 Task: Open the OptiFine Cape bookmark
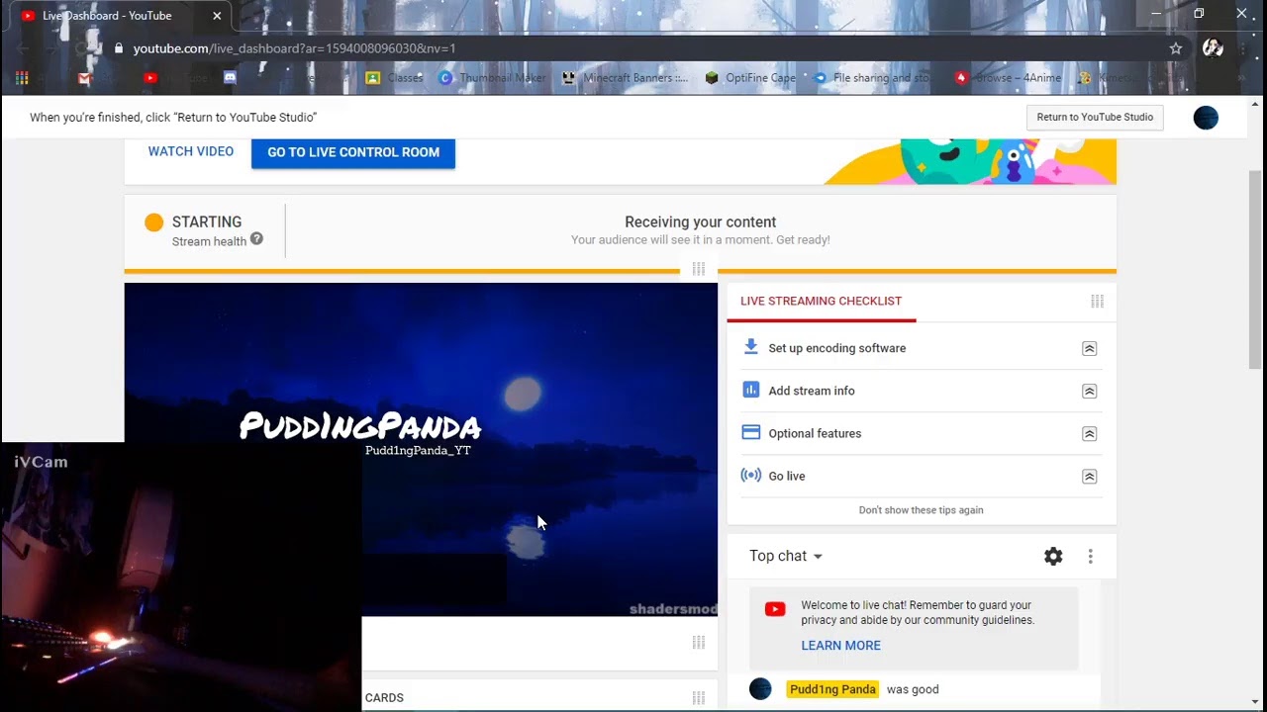750,77
